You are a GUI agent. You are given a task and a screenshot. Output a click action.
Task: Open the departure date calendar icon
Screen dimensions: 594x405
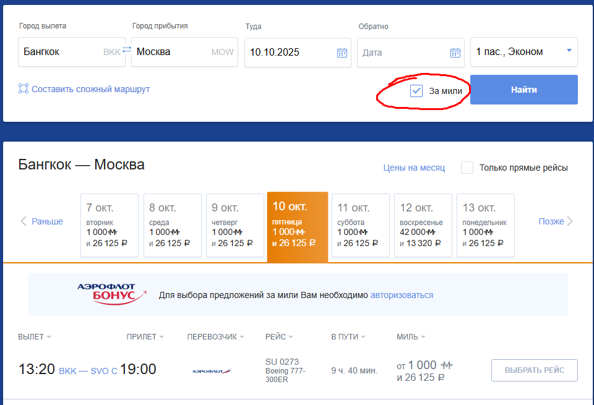click(342, 53)
